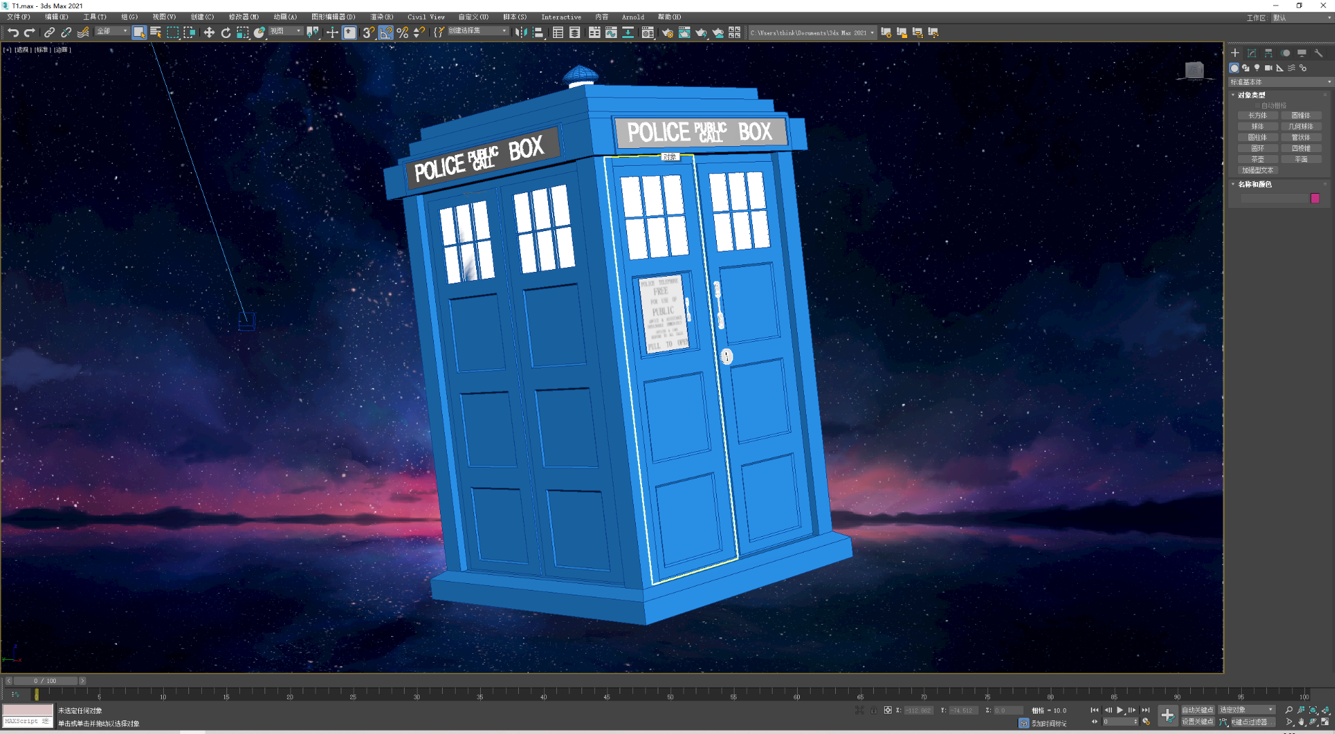
Task: Toggle Percent Snap on the toolbar
Action: pos(403,32)
